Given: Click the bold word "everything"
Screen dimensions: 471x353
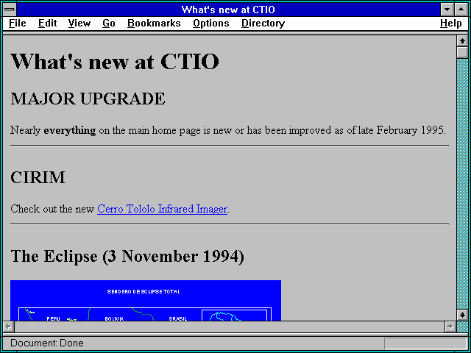Looking at the screenshot, I should tap(70, 131).
